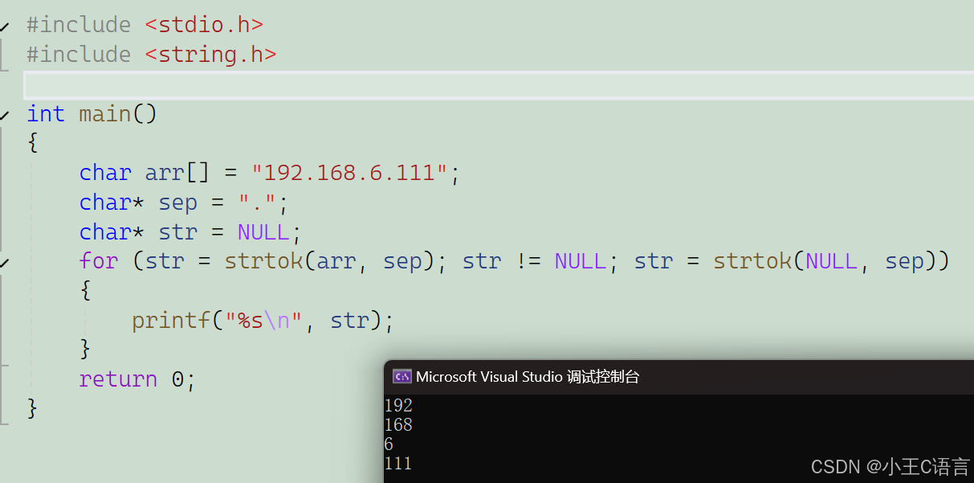Click the 'Microsoft Visual Studio 调试控制台' window title

tap(528, 377)
